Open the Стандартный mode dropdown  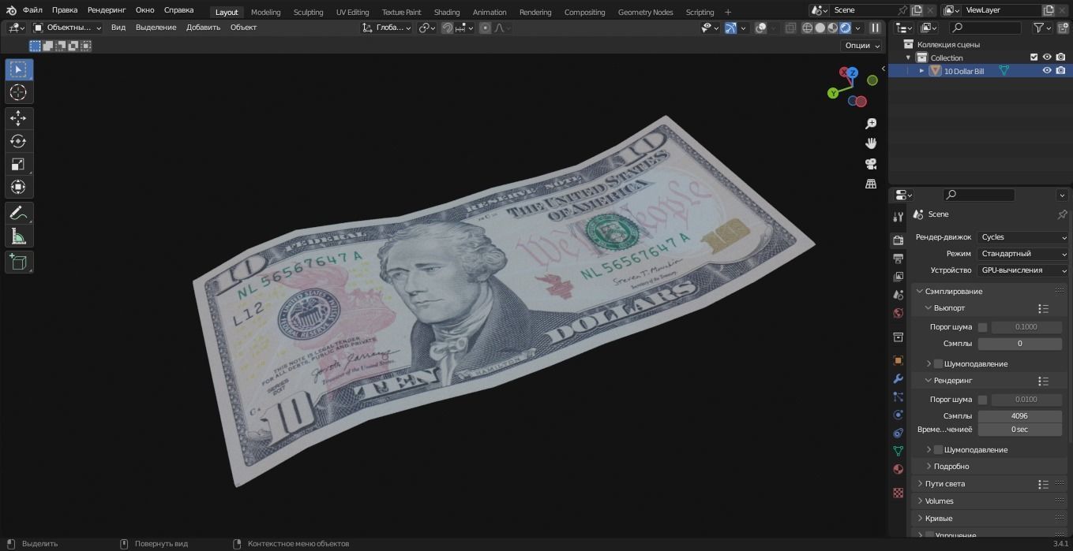click(x=1023, y=254)
